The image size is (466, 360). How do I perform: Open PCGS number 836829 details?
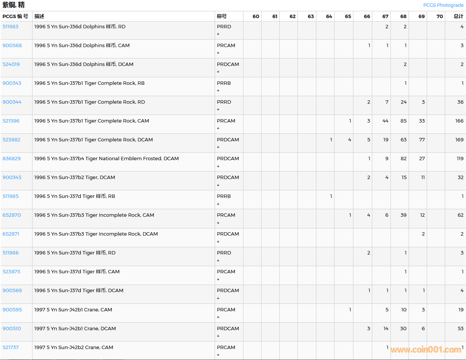(x=12, y=159)
